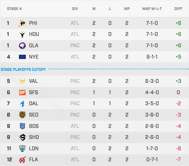Viewport: 189px width, 166px height.
Task: Click the Philadelphia Fusion team logo
Action: point(23,23)
